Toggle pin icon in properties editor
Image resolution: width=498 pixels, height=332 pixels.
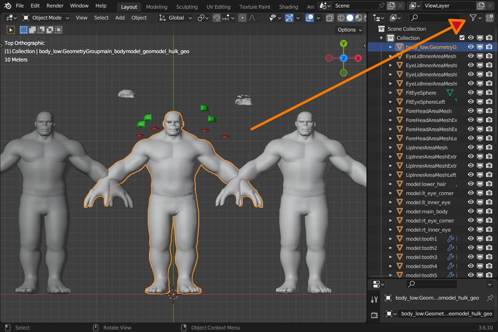pos(490,298)
